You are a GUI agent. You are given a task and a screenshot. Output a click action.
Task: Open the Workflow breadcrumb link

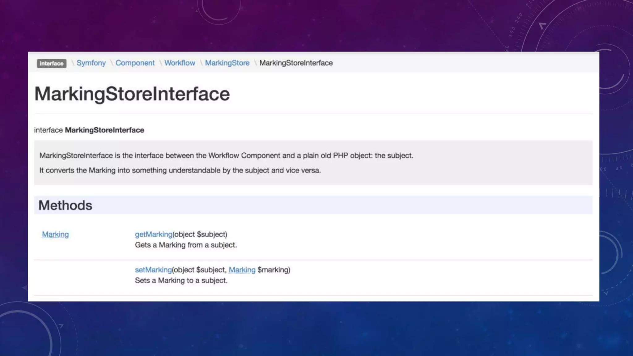point(180,63)
